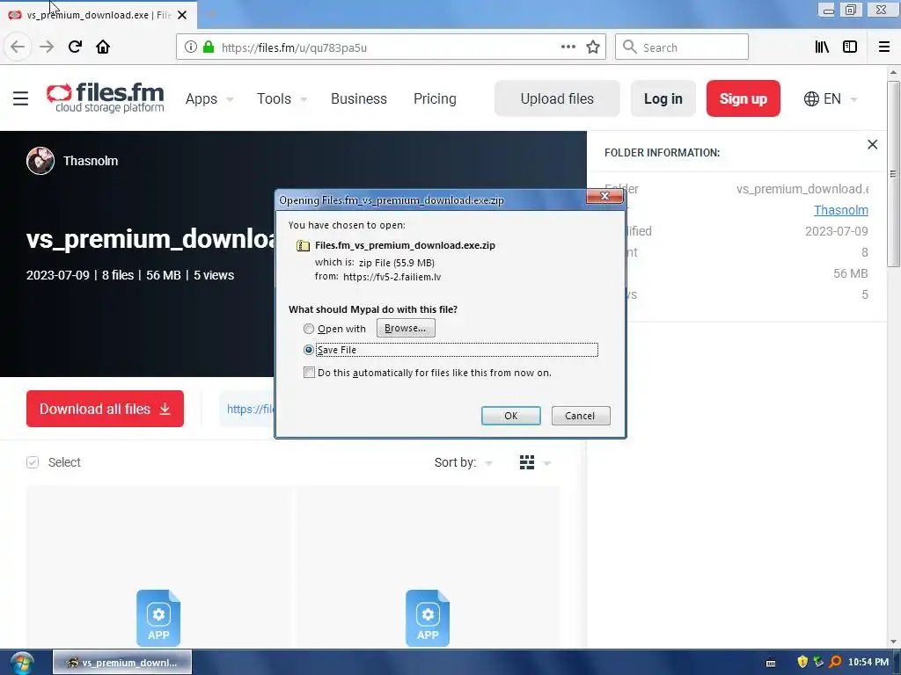Open the second APP file icon

428,618
